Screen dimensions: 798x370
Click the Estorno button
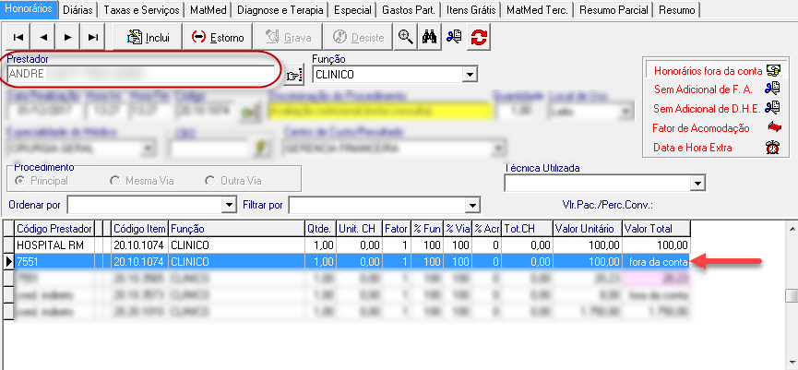pyautogui.click(x=218, y=37)
